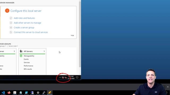
Task: Open the network computers taskbar icon
Action: 44,93
